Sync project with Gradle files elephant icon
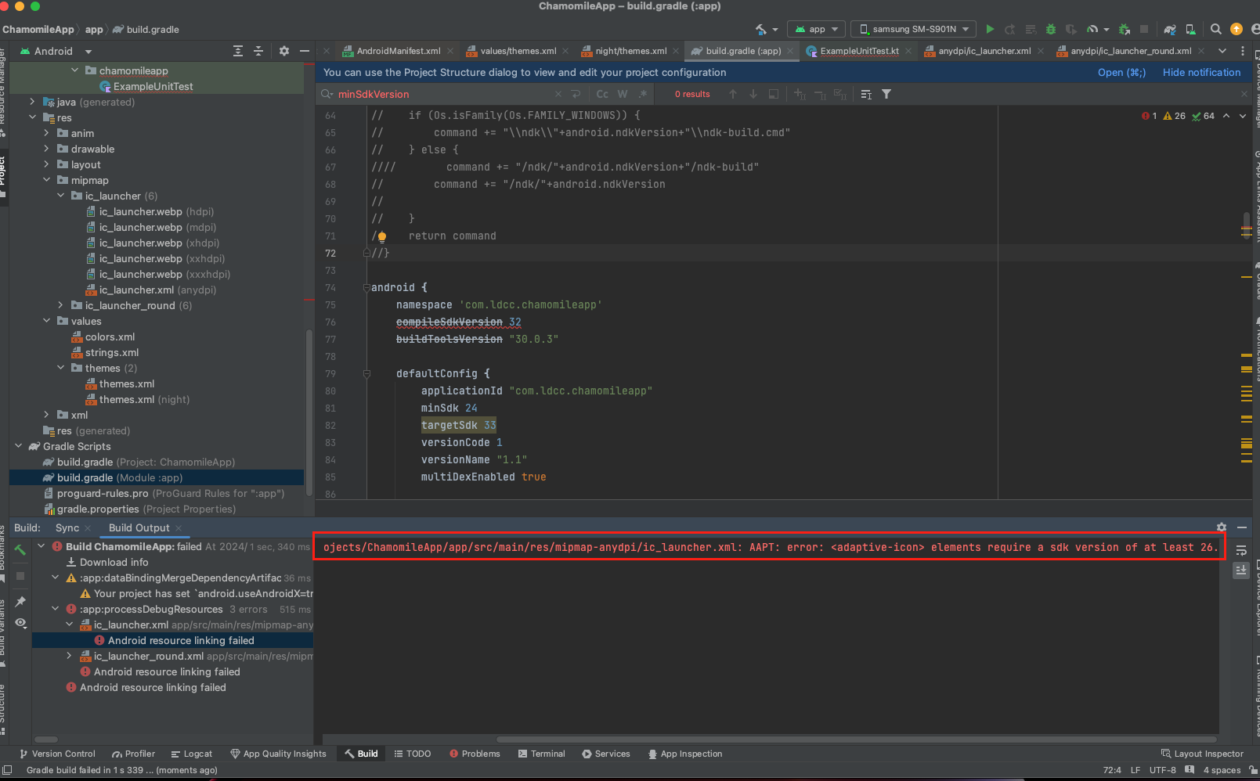 click(x=1169, y=29)
